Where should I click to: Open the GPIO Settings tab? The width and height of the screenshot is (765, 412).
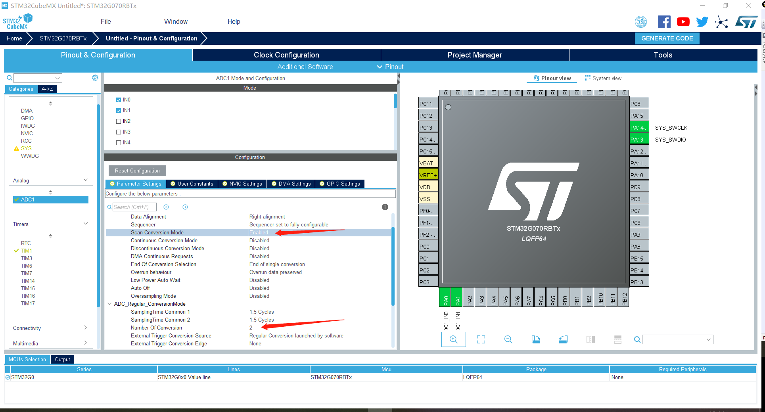point(340,184)
